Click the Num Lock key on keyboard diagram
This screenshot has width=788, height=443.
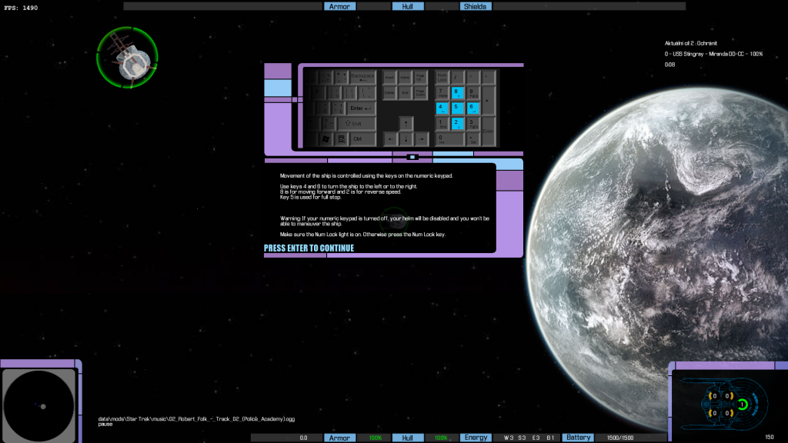pyautogui.click(x=442, y=78)
